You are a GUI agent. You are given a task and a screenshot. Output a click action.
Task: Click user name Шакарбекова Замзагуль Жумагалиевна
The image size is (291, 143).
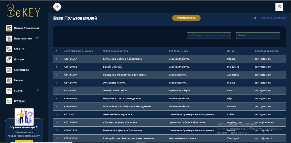tap(128, 139)
